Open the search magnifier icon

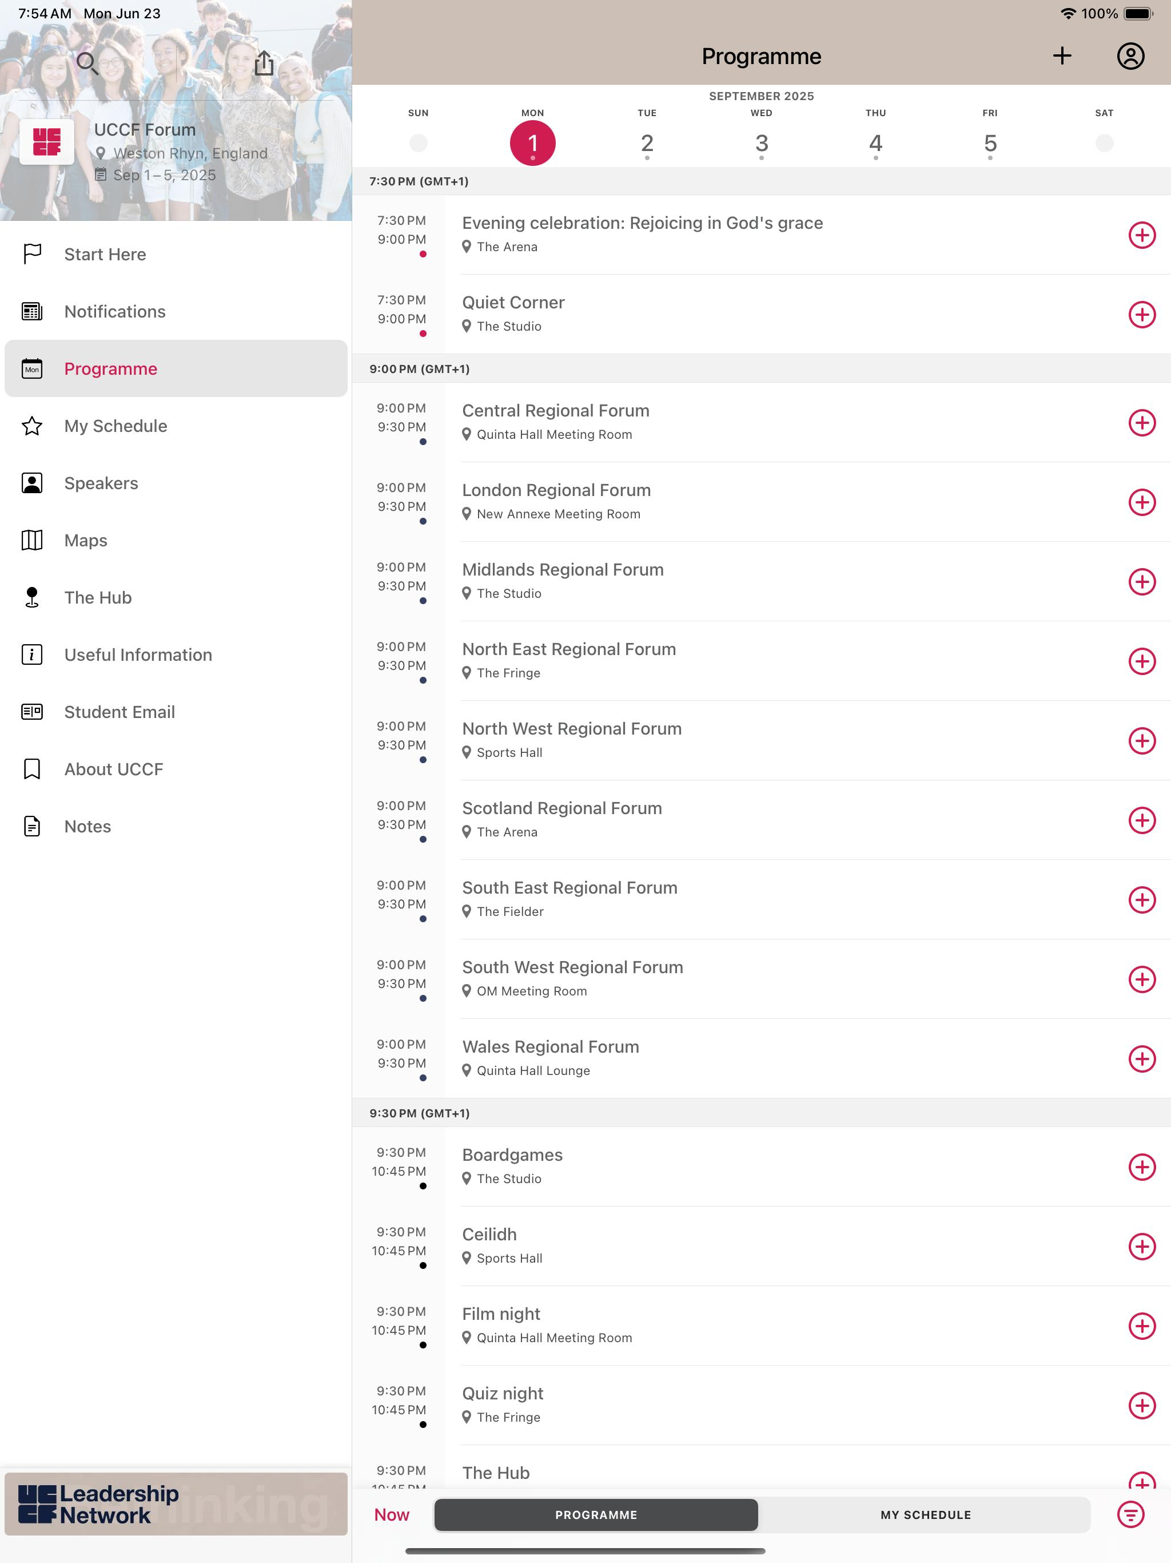[87, 64]
